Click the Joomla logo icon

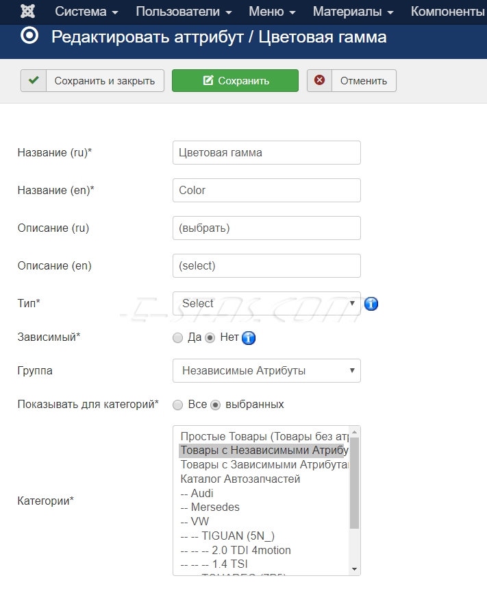click(27, 11)
